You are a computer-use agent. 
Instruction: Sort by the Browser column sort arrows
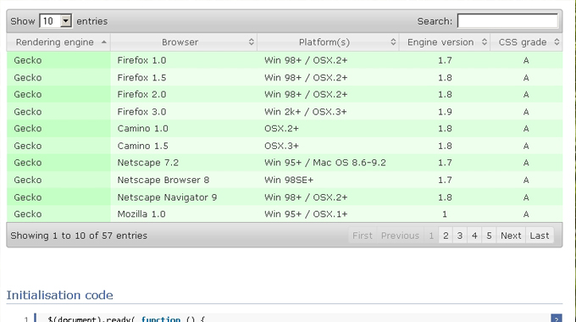(x=252, y=42)
